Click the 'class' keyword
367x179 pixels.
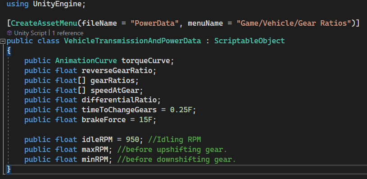pos(49,41)
